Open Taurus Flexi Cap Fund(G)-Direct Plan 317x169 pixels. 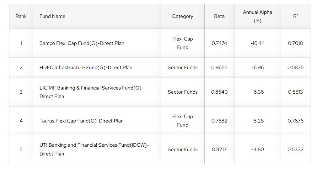click(82, 121)
